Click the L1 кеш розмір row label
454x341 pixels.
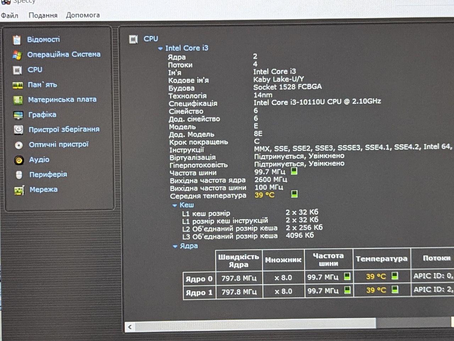(x=206, y=214)
